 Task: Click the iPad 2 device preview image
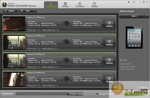pos(134,38)
